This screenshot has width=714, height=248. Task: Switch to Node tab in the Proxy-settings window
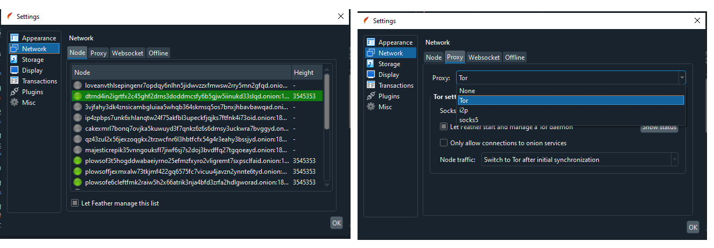click(x=433, y=57)
